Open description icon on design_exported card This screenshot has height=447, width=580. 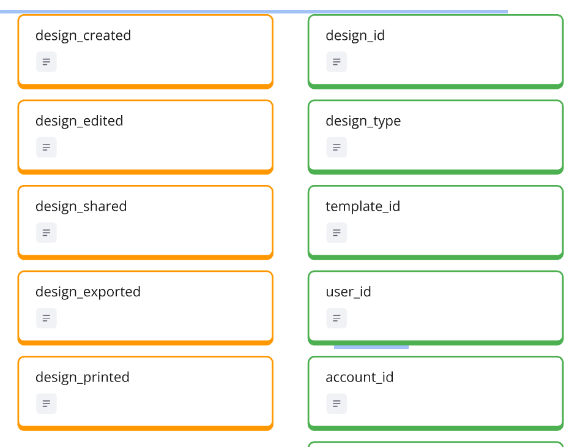(46, 318)
